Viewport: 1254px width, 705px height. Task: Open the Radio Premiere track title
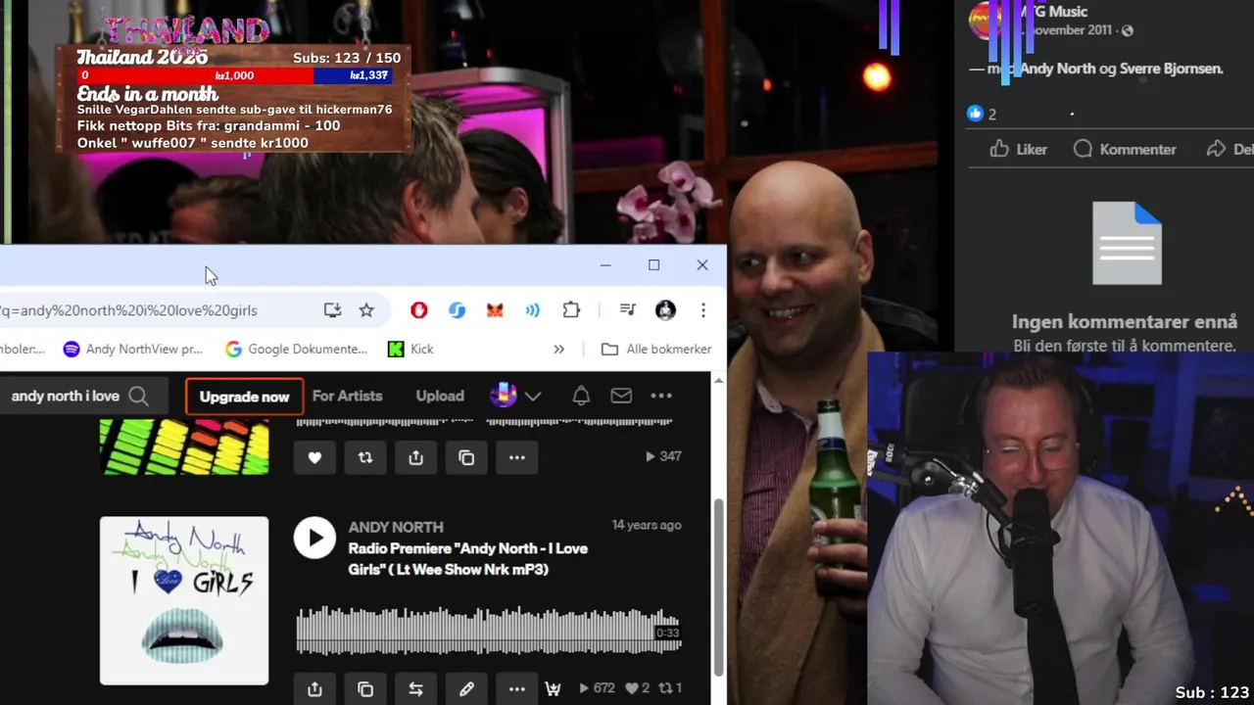(468, 558)
